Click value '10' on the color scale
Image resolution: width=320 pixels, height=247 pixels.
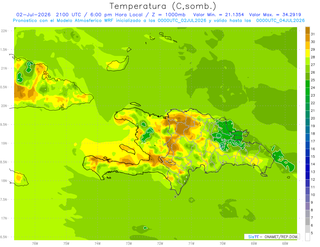[313, 195]
